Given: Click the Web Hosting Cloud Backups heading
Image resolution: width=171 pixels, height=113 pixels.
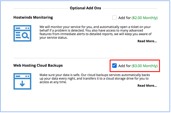Looking at the screenshot, I should click(38, 66).
